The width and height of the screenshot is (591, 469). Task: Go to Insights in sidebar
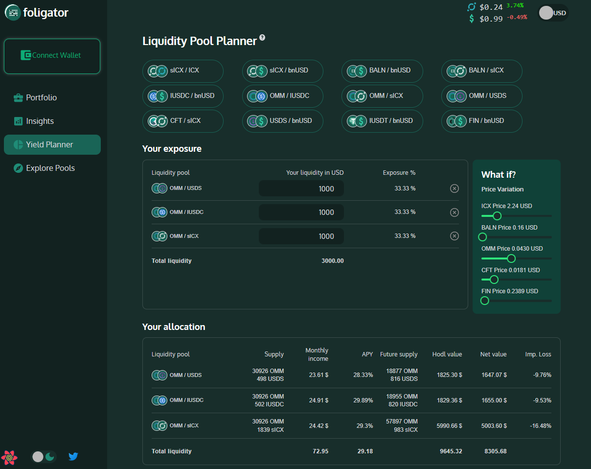pyautogui.click(x=40, y=121)
